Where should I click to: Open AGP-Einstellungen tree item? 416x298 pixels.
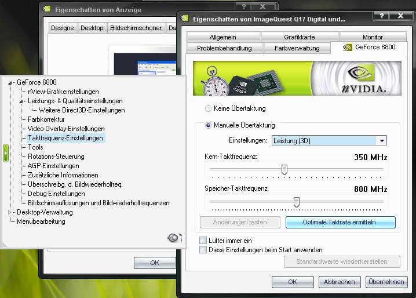pos(53,166)
